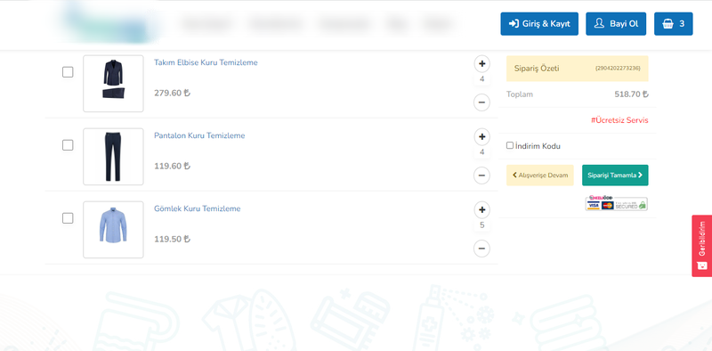Viewport: 712px width, 351px height.
Task: Enable the İndirim Kodu checkbox
Action: pyautogui.click(x=510, y=145)
